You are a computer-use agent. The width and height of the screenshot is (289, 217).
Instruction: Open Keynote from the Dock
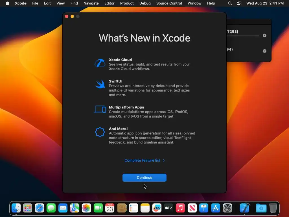coord(204,208)
